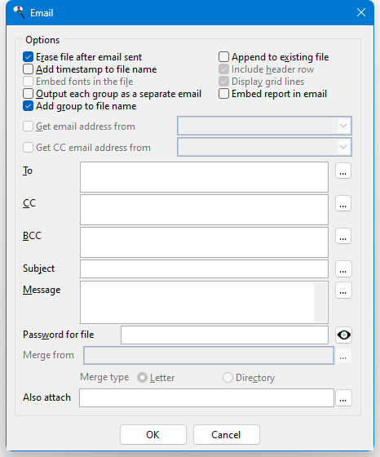The height and width of the screenshot is (457, 380).
Task: Open the ellipsis button beside Subject field
Action: [x=343, y=268]
